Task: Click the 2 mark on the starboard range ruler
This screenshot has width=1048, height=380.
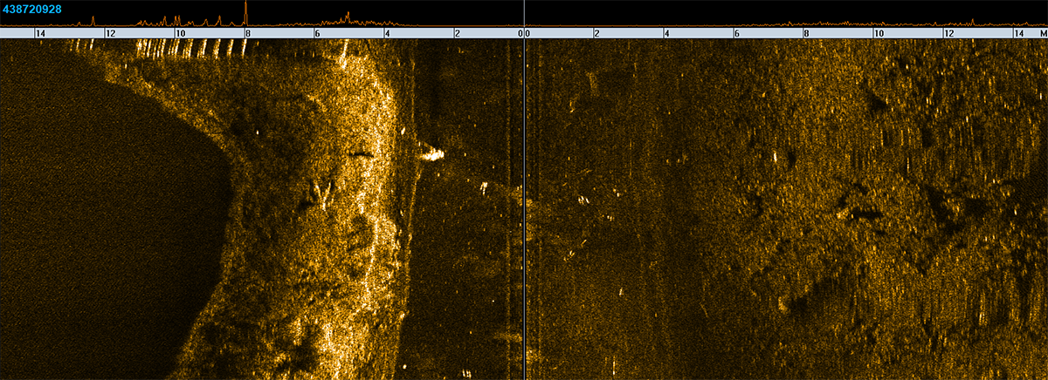Action: pos(596,33)
